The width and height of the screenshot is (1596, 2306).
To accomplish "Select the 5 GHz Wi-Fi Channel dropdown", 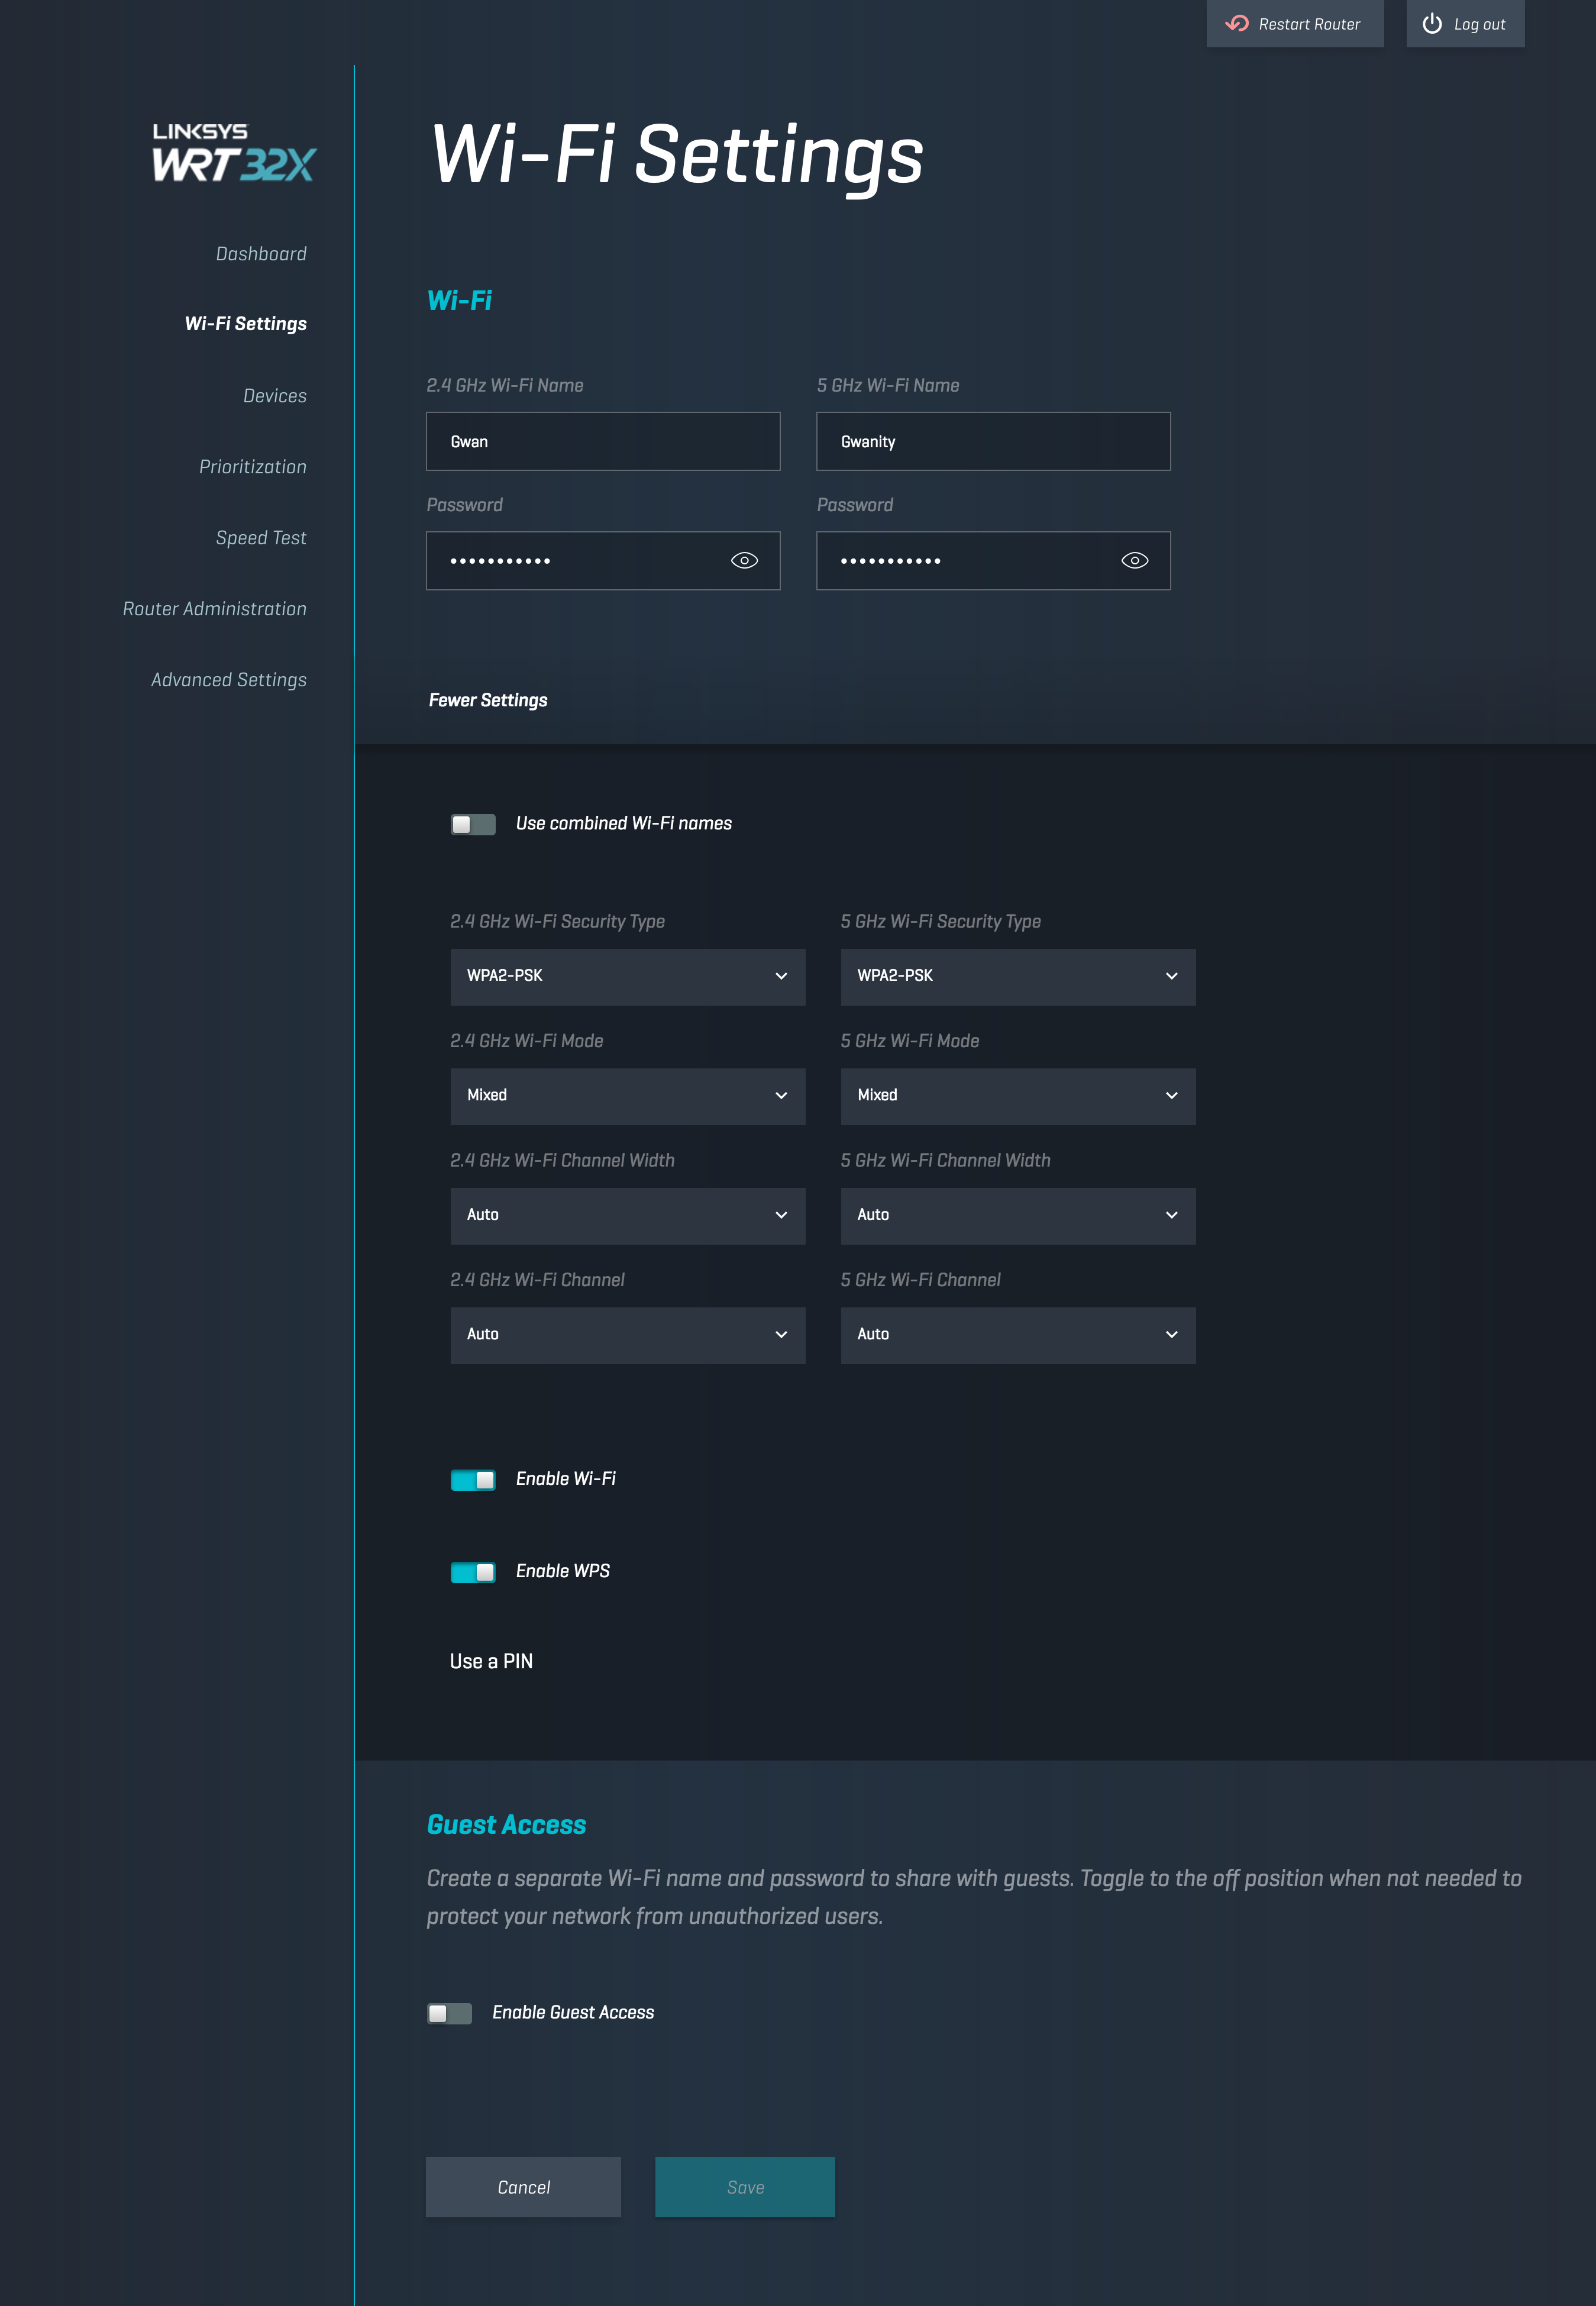I will (x=1017, y=1335).
